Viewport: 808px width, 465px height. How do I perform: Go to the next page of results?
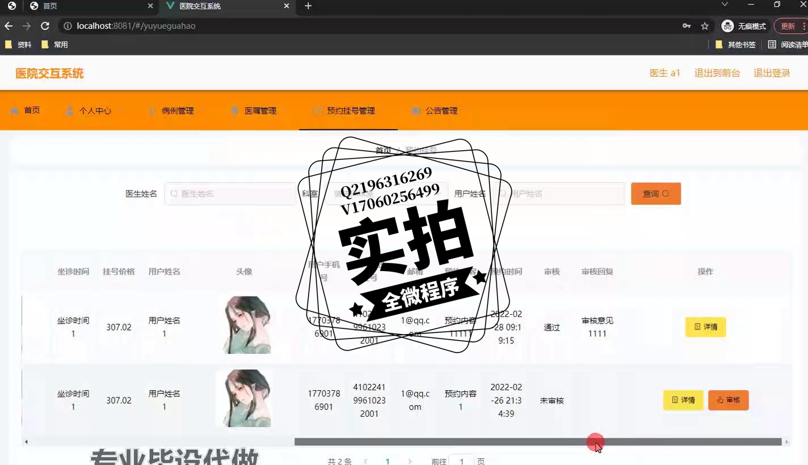410,461
